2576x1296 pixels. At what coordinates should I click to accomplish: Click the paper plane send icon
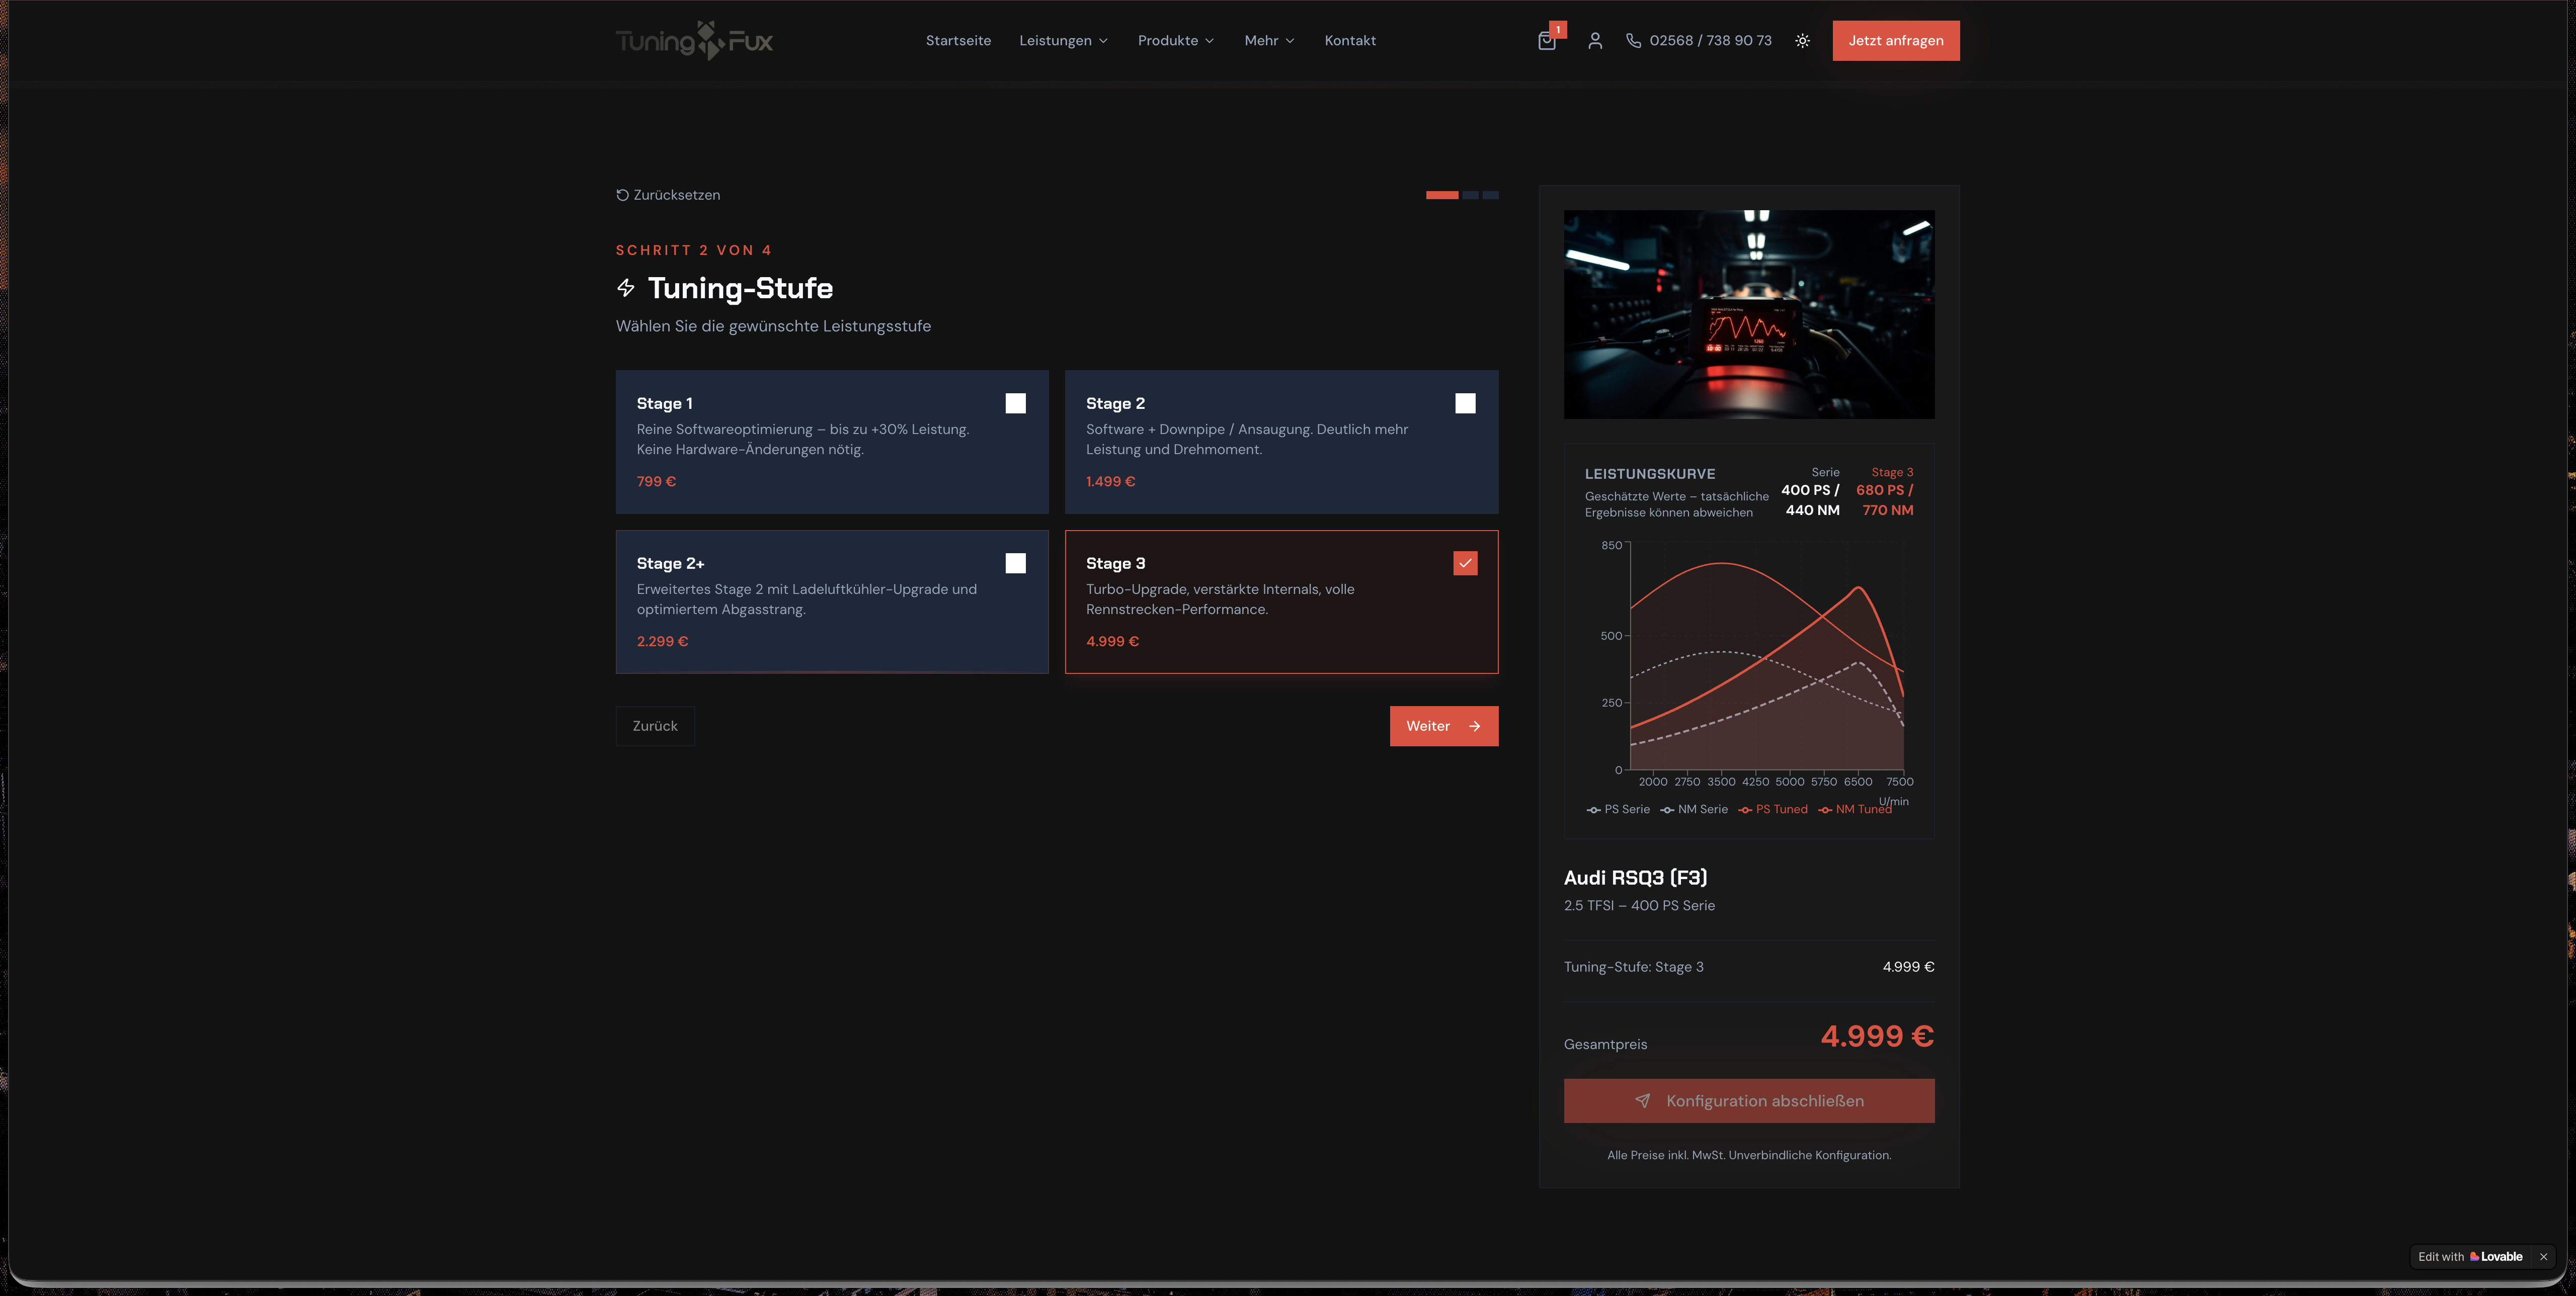(1642, 1101)
